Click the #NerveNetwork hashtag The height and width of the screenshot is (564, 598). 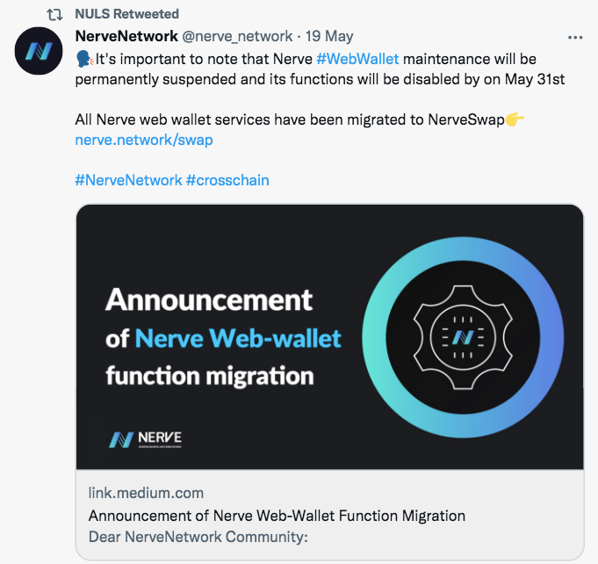(128, 180)
